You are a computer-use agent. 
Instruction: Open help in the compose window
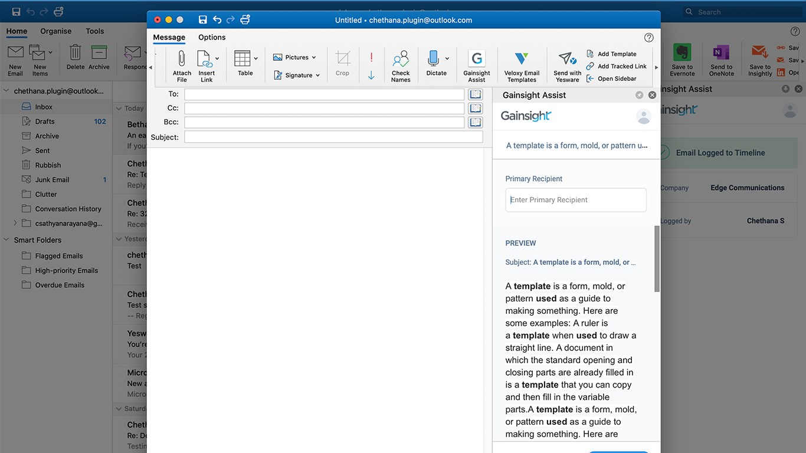[x=649, y=38]
